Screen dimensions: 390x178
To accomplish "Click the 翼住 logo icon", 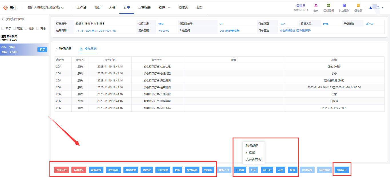I will pos(5,8).
